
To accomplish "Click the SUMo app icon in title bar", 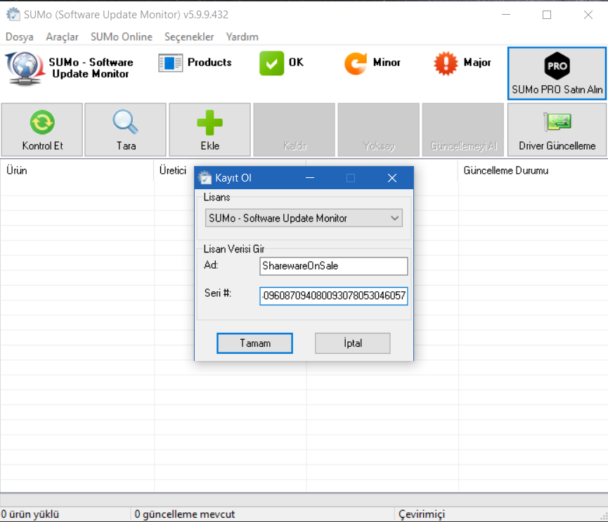I will click(13, 14).
